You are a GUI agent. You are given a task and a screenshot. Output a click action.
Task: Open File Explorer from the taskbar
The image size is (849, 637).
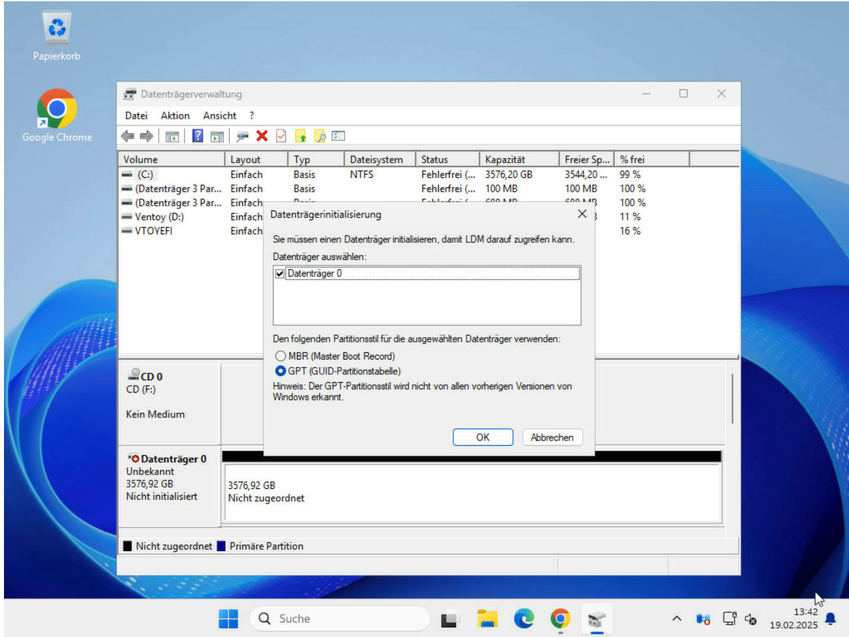[487, 618]
